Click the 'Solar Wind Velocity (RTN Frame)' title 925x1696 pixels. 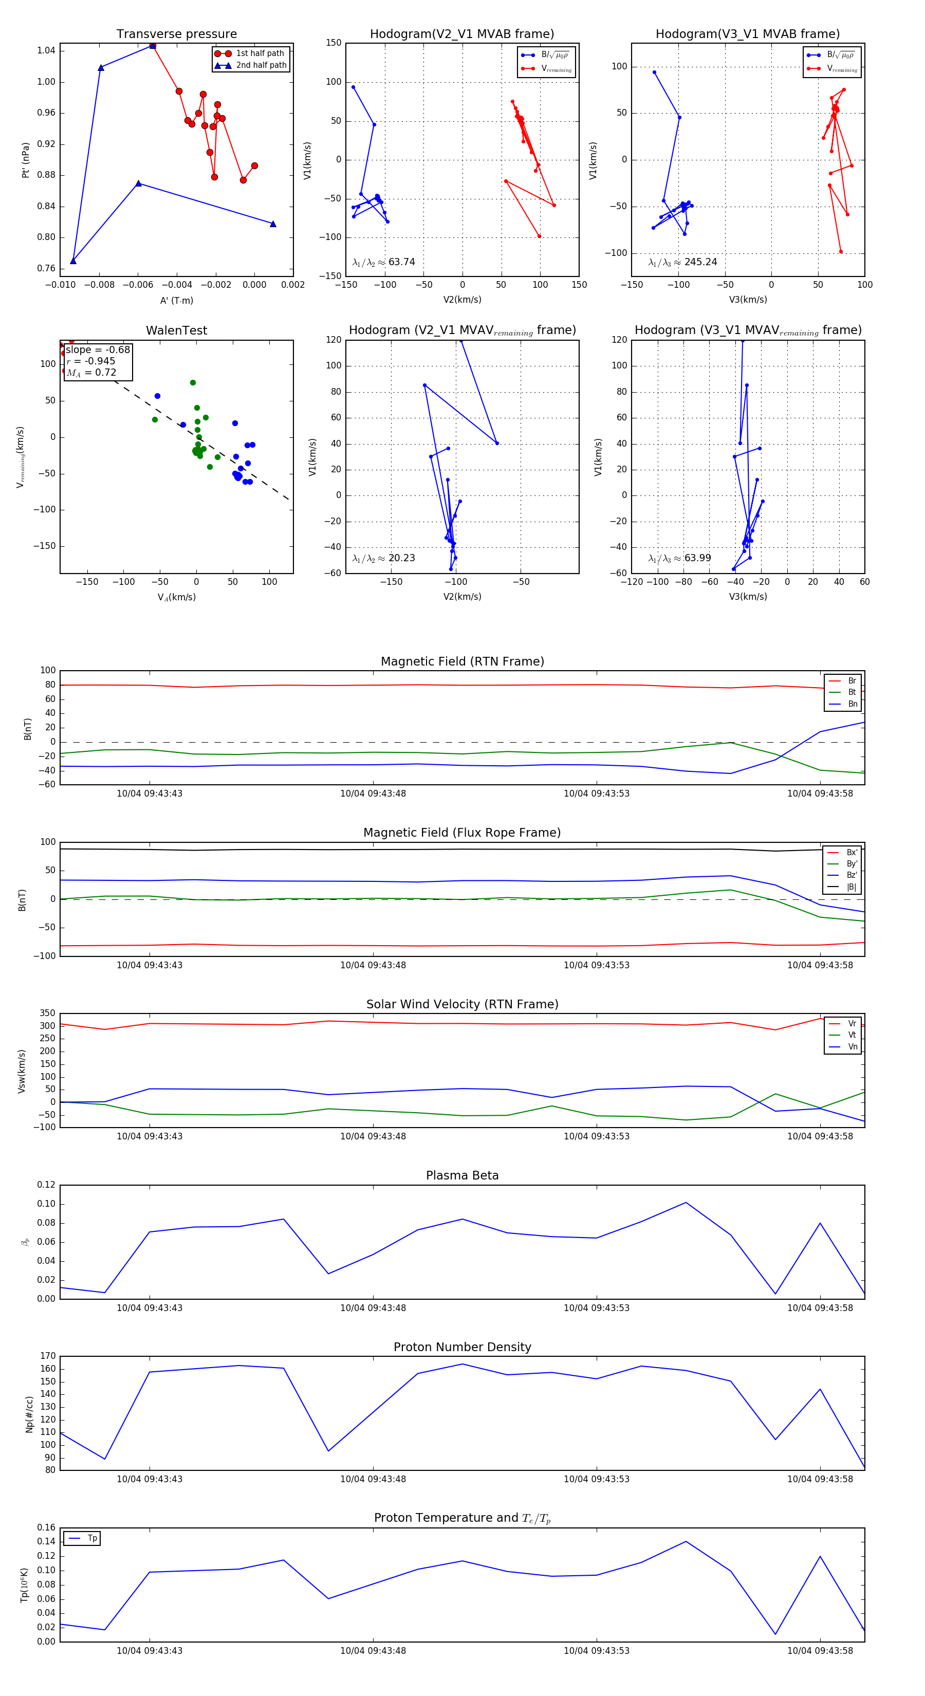click(462, 1004)
